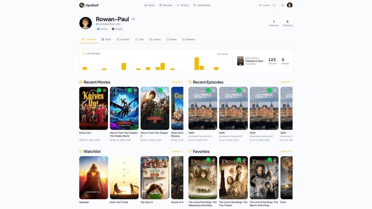Click the Last 30 days clock icon
Image resolution: width=372 pixels, height=209 pixels.
pos(84,53)
